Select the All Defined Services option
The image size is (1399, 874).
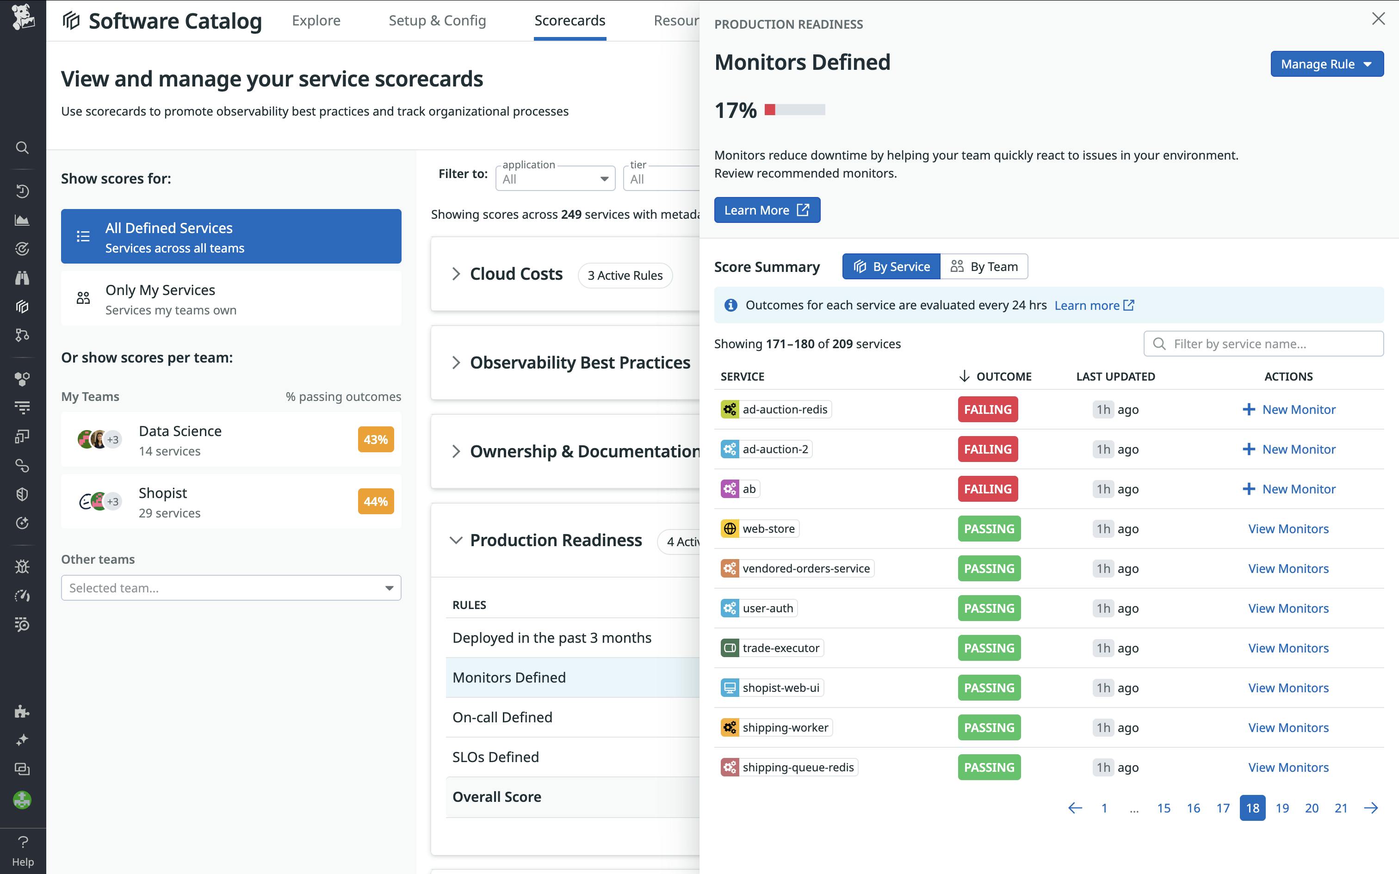[x=231, y=236]
